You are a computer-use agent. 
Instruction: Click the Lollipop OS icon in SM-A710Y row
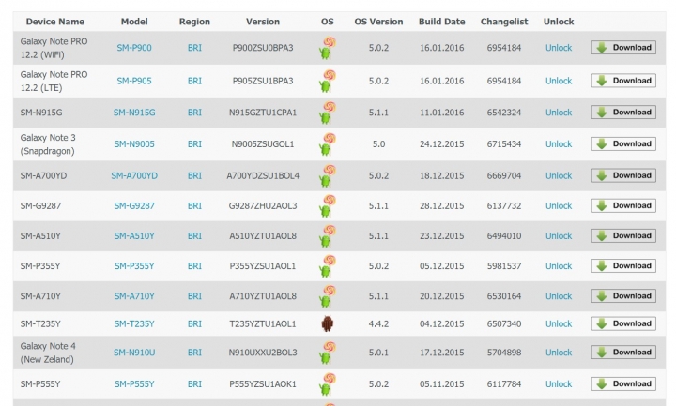pyautogui.click(x=328, y=296)
